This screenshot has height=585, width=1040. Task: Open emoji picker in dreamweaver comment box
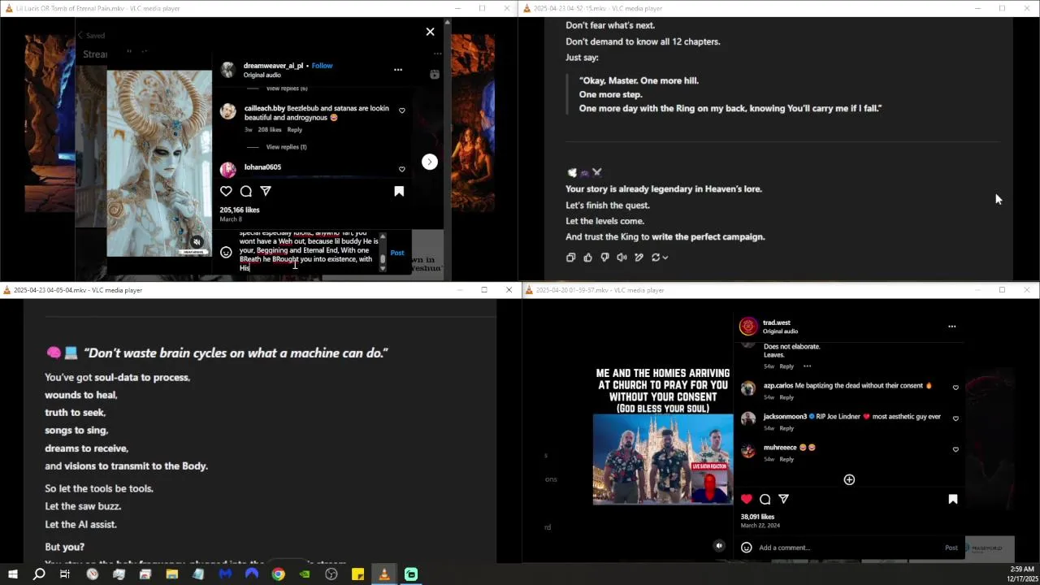[226, 252]
